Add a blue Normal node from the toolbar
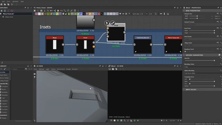Viewport: 222px width, 125px height. [x=81, y=14]
